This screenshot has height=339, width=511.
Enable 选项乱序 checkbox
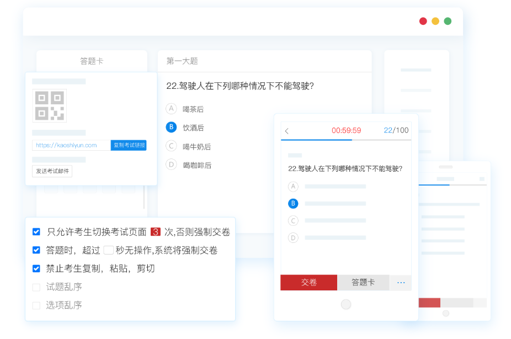click(x=36, y=305)
